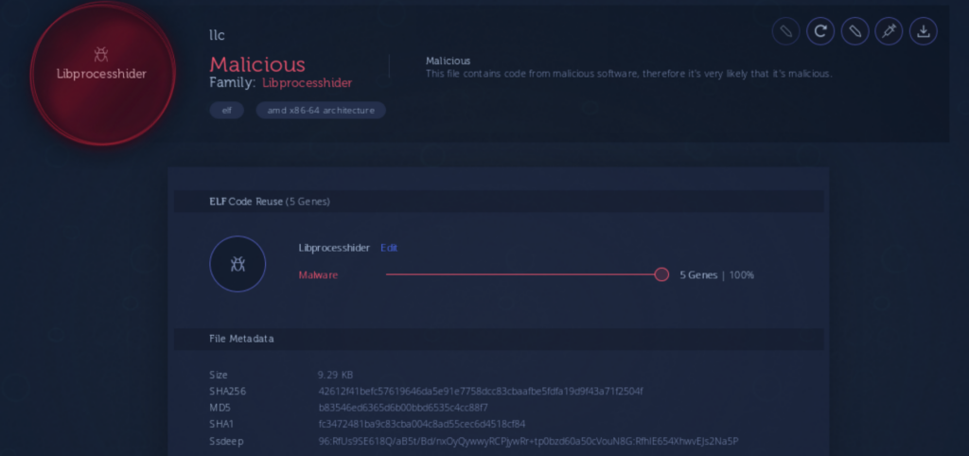Click the ELF Code Reuse section header
Screen dimensions: 969x456
pos(499,202)
